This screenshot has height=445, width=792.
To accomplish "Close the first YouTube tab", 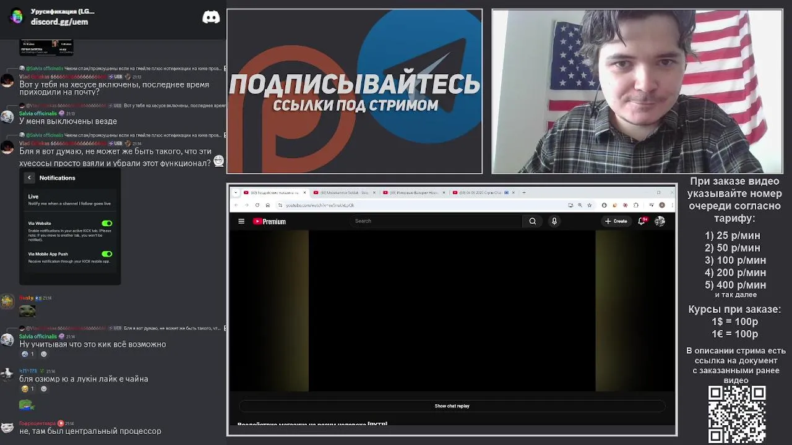I will point(304,192).
